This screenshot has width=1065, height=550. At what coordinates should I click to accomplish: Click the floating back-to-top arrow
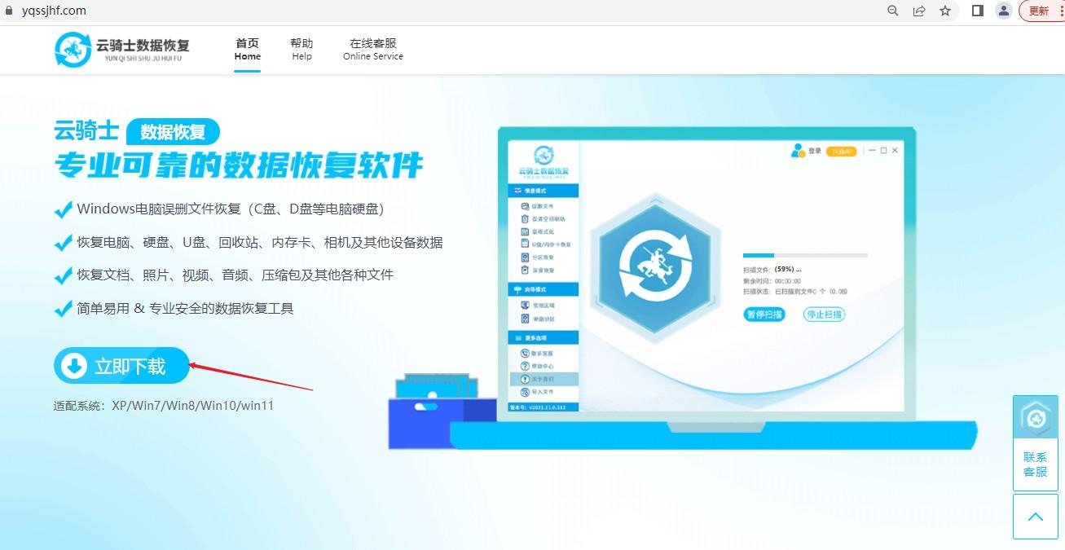pyautogui.click(x=1035, y=516)
